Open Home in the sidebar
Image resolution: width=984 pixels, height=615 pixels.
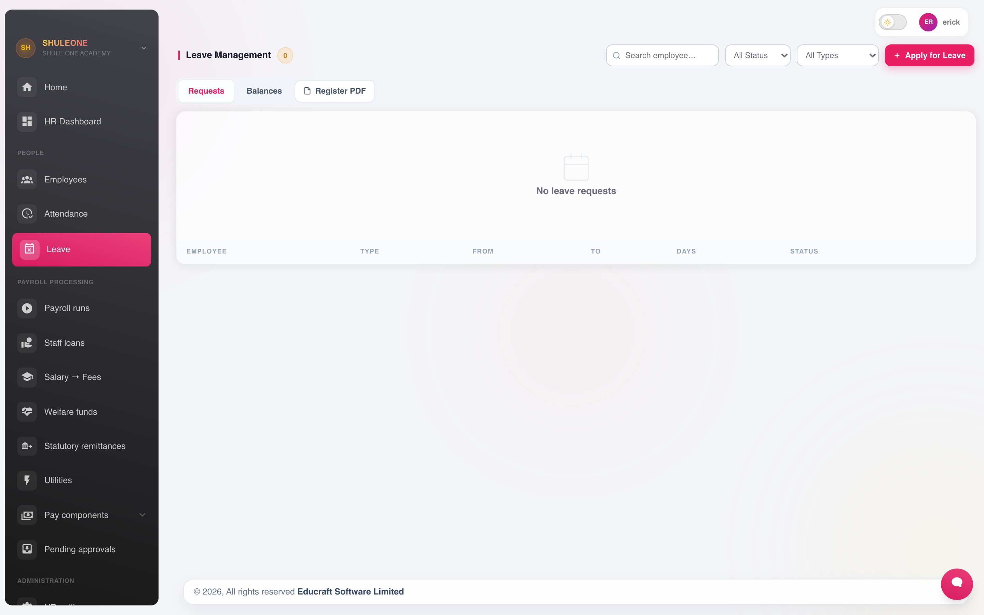pyautogui.click(x=81, y=87)
